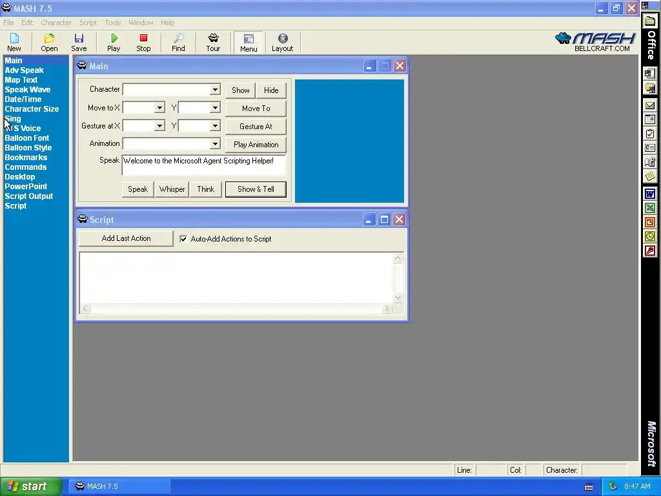Click the red Stop toolbar icon
The width and height of the screenshot is (661, 496).
[143, 43]
